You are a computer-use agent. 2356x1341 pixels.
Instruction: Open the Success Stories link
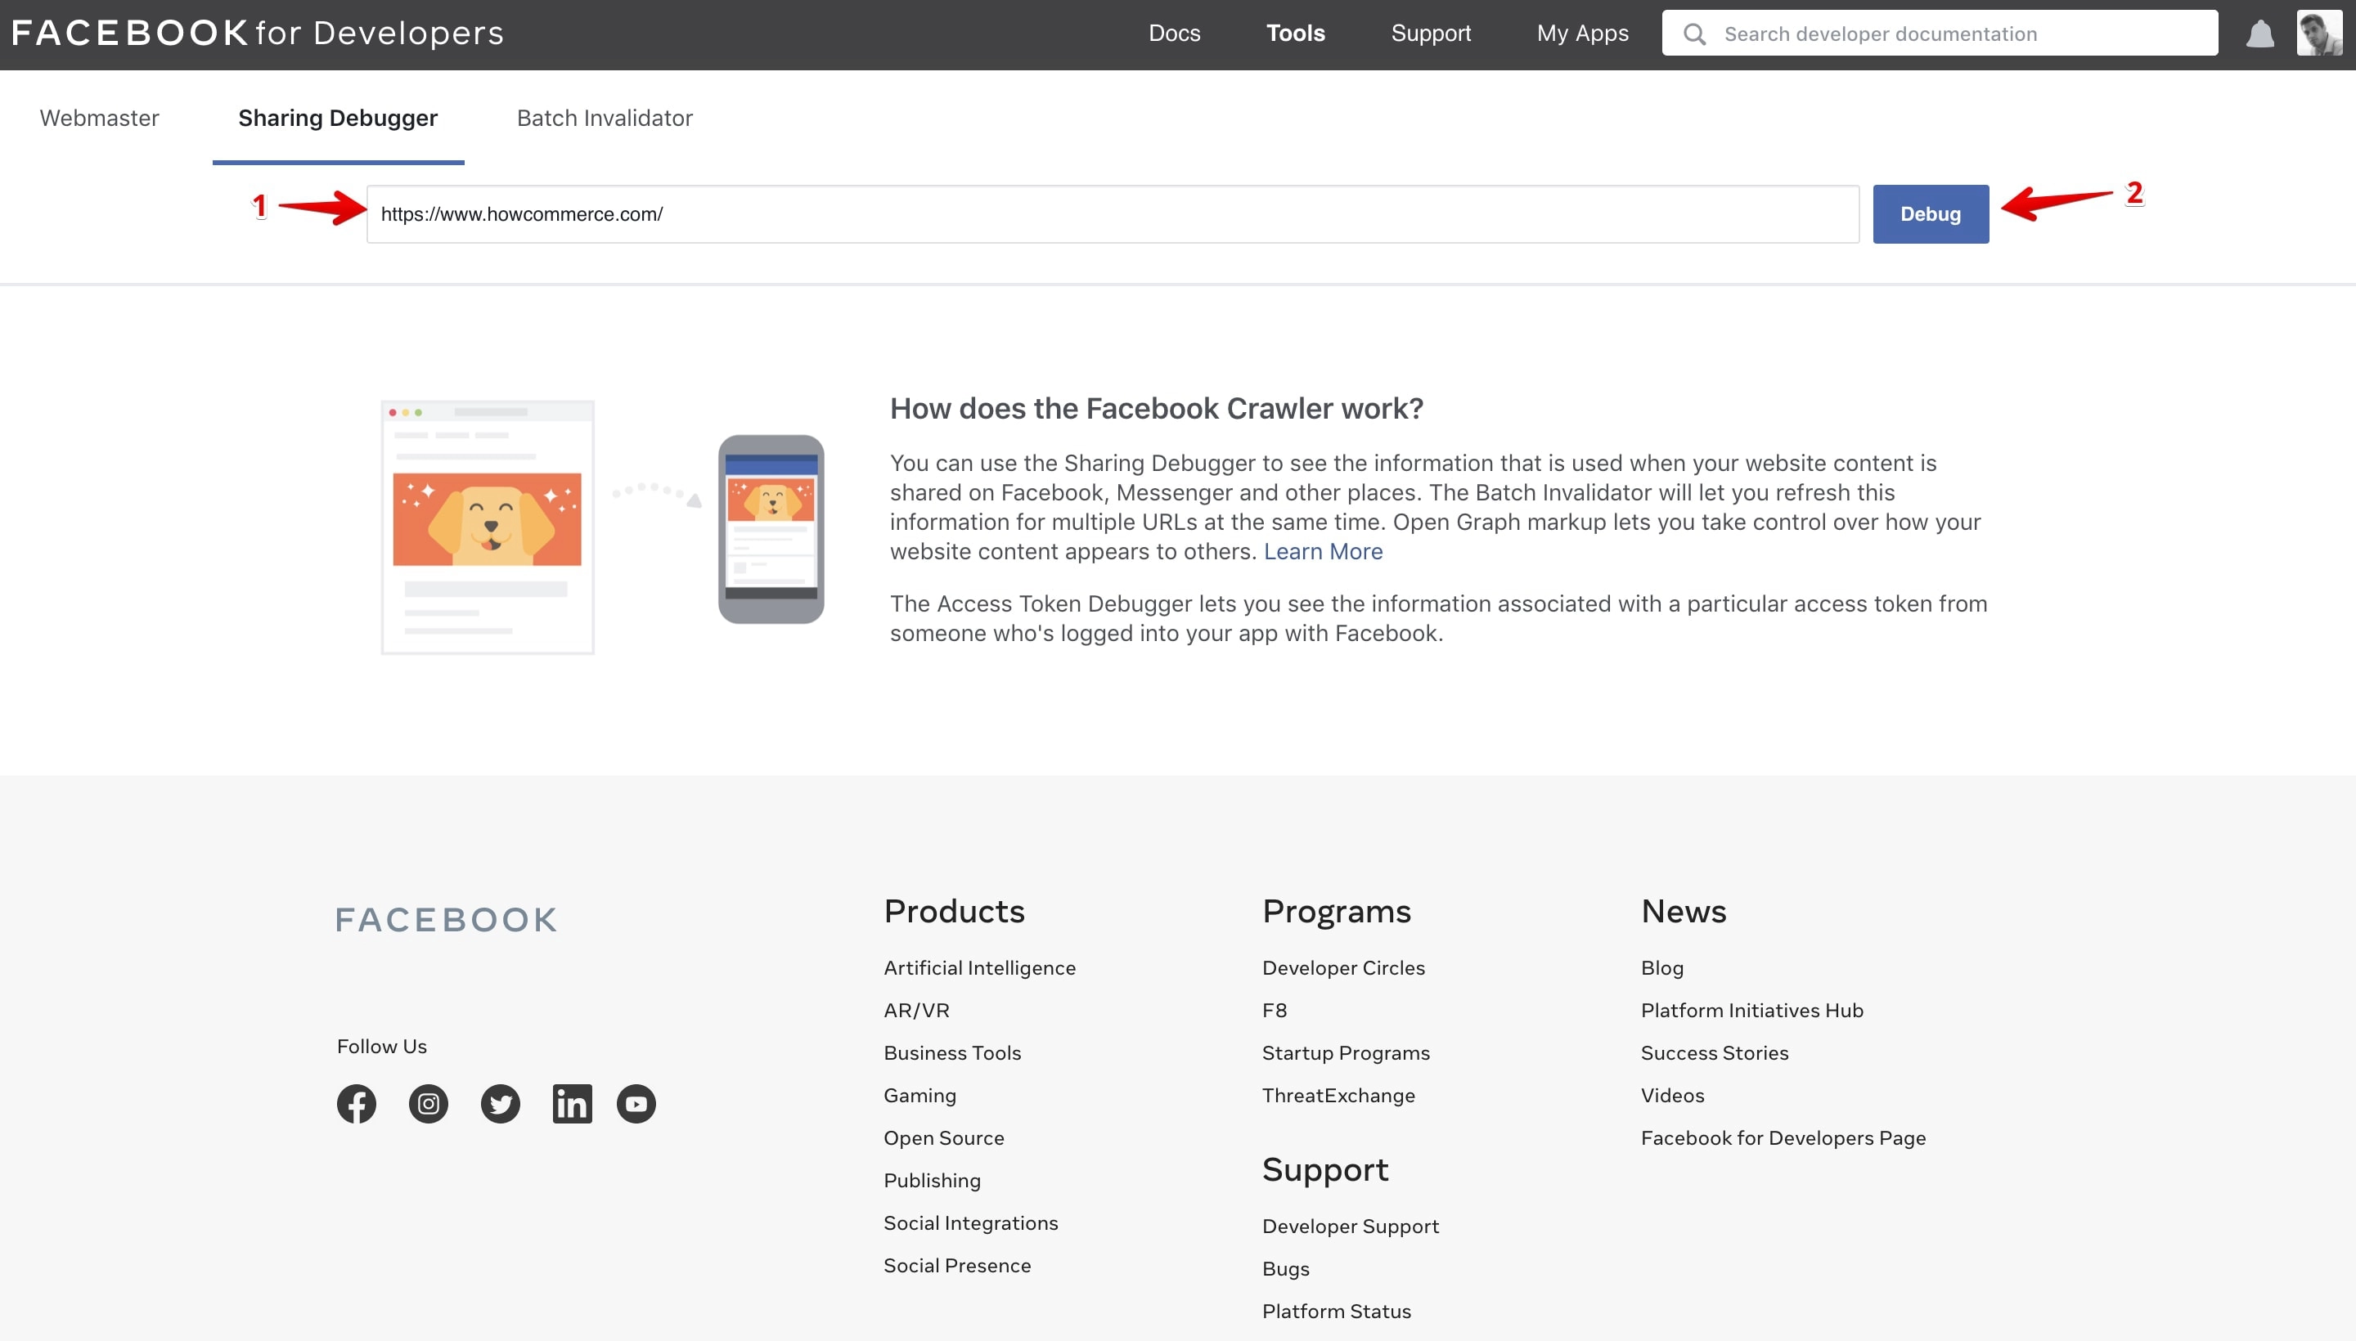pyautogui.click(x=1714, y=1052)
